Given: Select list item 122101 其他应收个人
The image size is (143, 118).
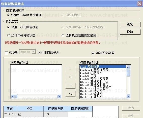Looking at the screenshot, I should click(x=103, y=82).
